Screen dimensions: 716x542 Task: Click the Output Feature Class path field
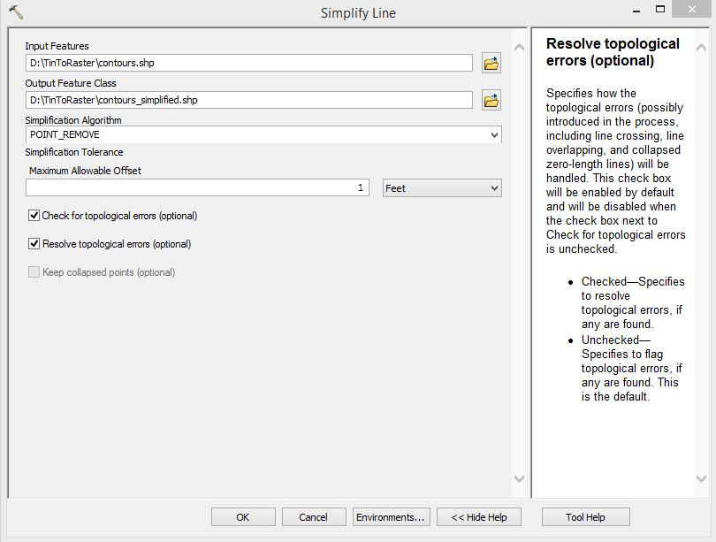249,100
